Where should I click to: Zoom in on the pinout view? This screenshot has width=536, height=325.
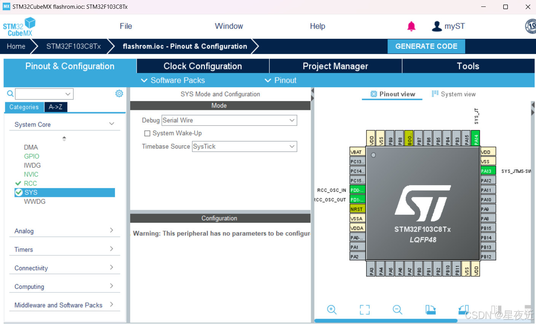click(332, 309)
